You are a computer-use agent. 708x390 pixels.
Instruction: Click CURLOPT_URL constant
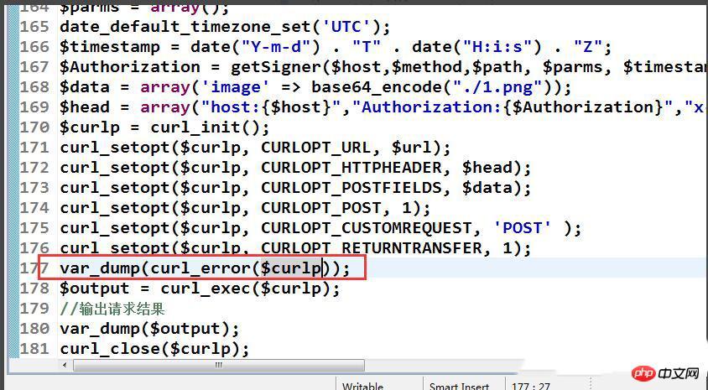point(315,148)
